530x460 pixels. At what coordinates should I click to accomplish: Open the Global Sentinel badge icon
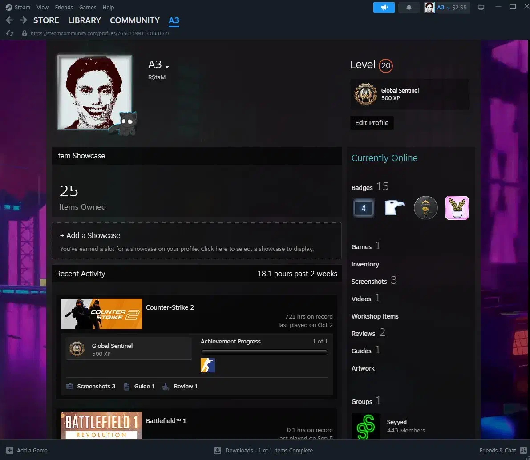365,94
